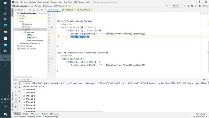Select Scratches and Consoles in tree
Viewport: 209px width, 118px height.
27,49
